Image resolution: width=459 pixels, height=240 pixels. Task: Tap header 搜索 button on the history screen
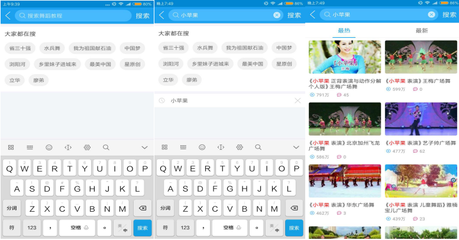tap(294, 15)
